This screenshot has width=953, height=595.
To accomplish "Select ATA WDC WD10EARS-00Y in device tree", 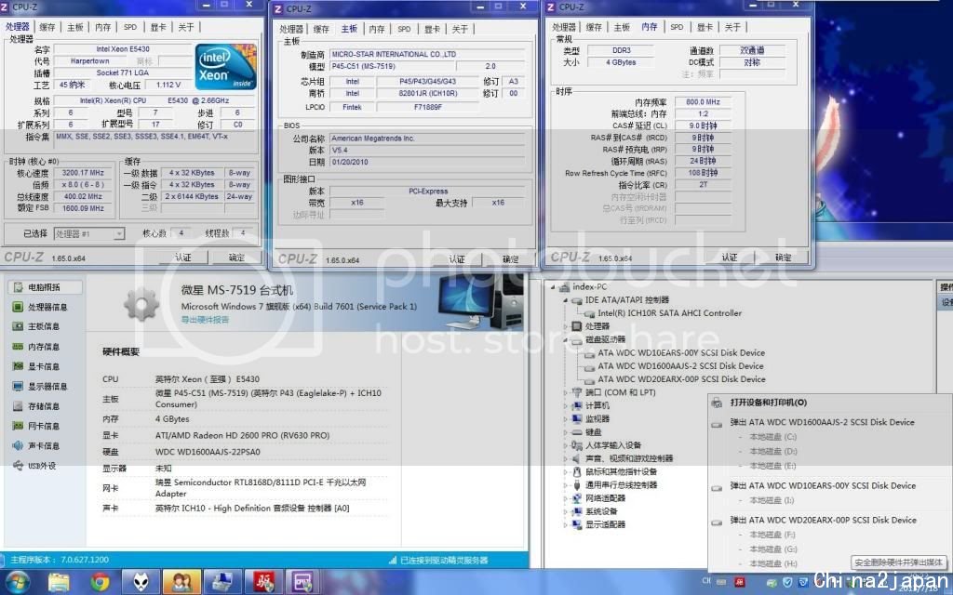I will click(681, 352).
